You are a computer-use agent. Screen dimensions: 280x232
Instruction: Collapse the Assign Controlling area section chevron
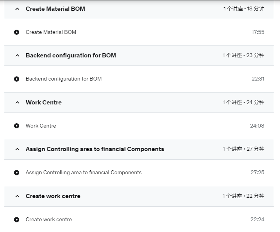pyautogui.click(x=17, y=149)
